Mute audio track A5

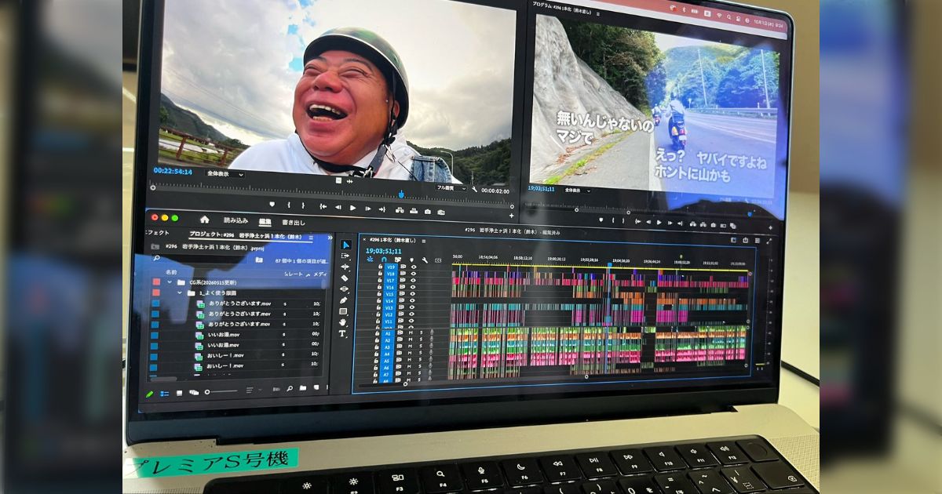coord(409,359)
